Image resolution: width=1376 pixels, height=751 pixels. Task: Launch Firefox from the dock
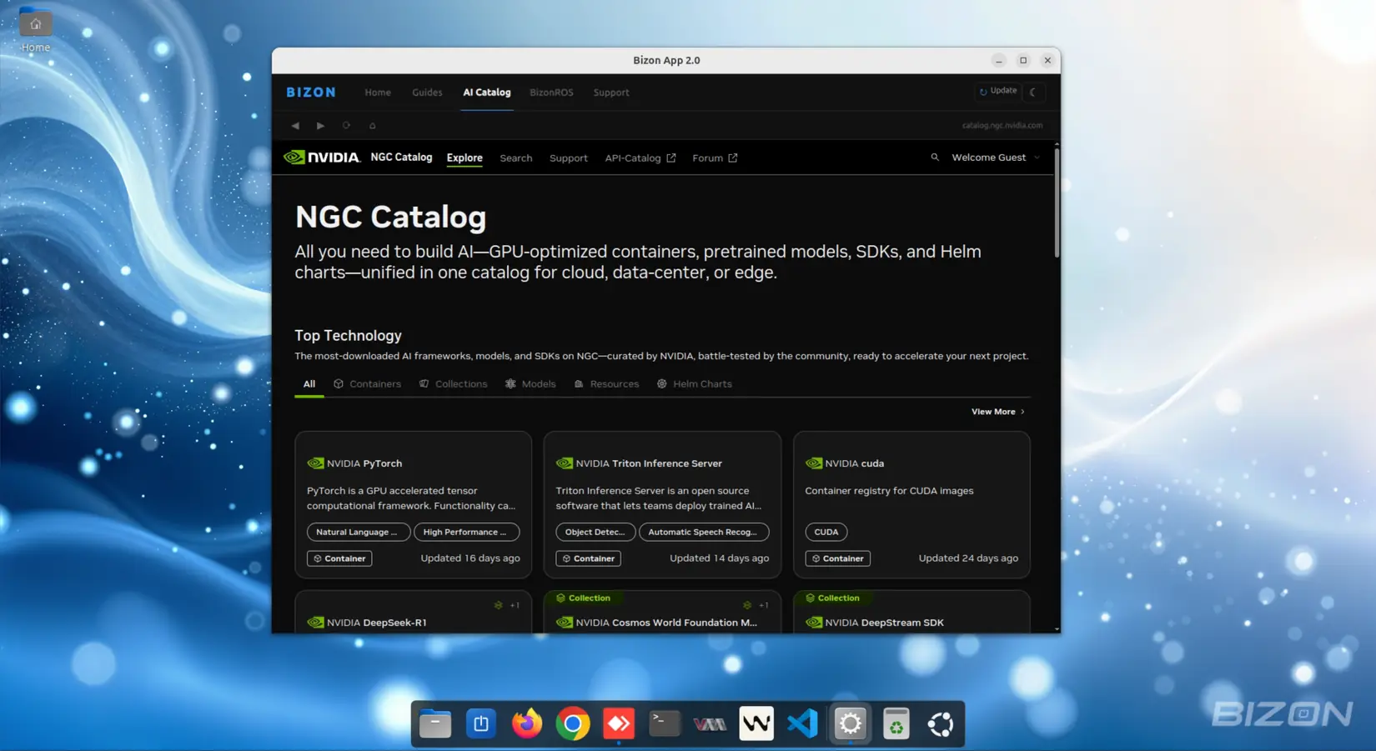525,723
